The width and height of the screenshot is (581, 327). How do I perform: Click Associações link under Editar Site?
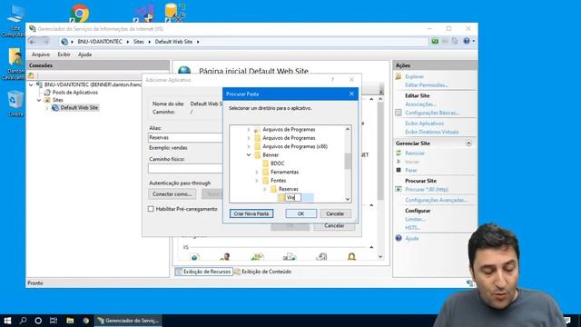420,104
